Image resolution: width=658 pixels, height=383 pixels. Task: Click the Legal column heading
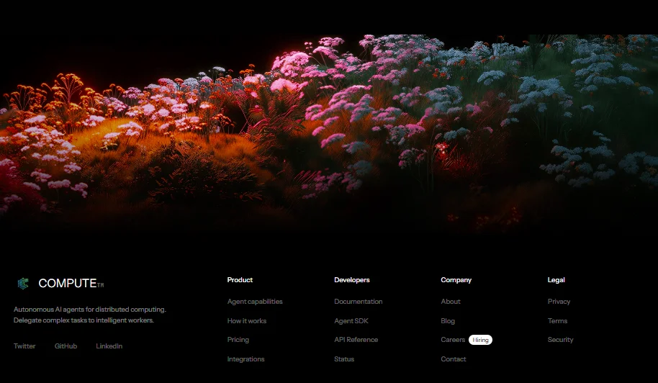point(556,280)
